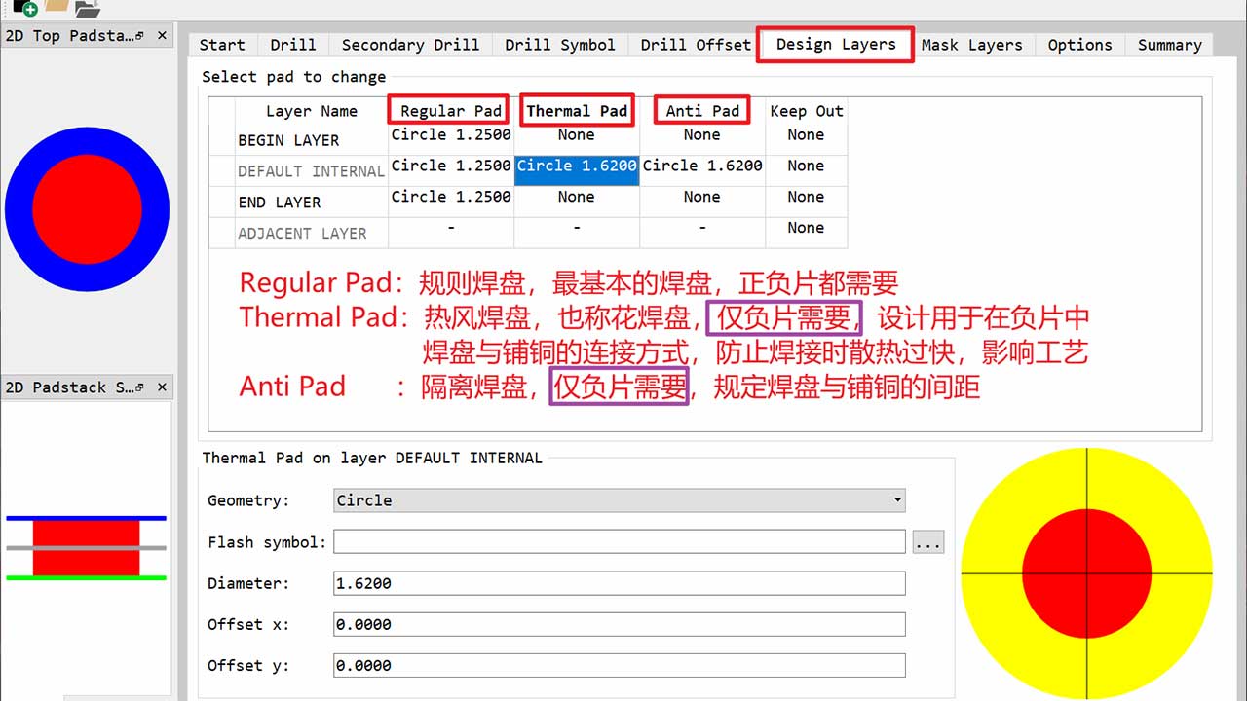Open the Drill tab
1247x701 pixels.
tap(293, 45)
